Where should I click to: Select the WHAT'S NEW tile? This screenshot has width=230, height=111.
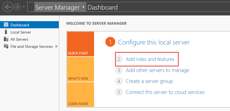coord(80,69)
